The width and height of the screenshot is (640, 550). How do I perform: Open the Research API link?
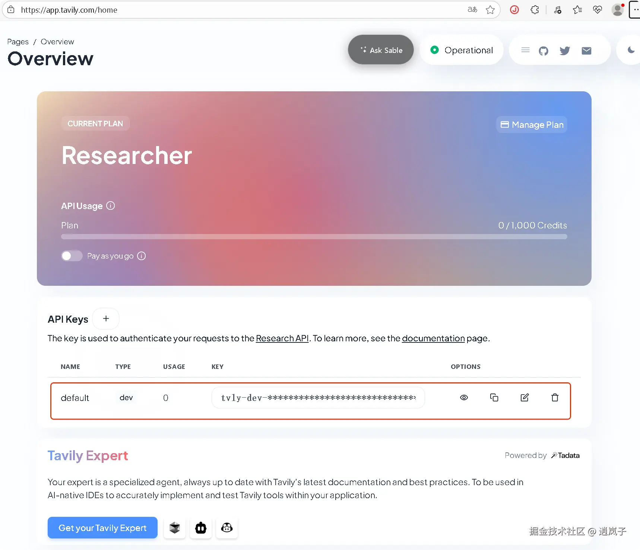[x=282, y=338]
